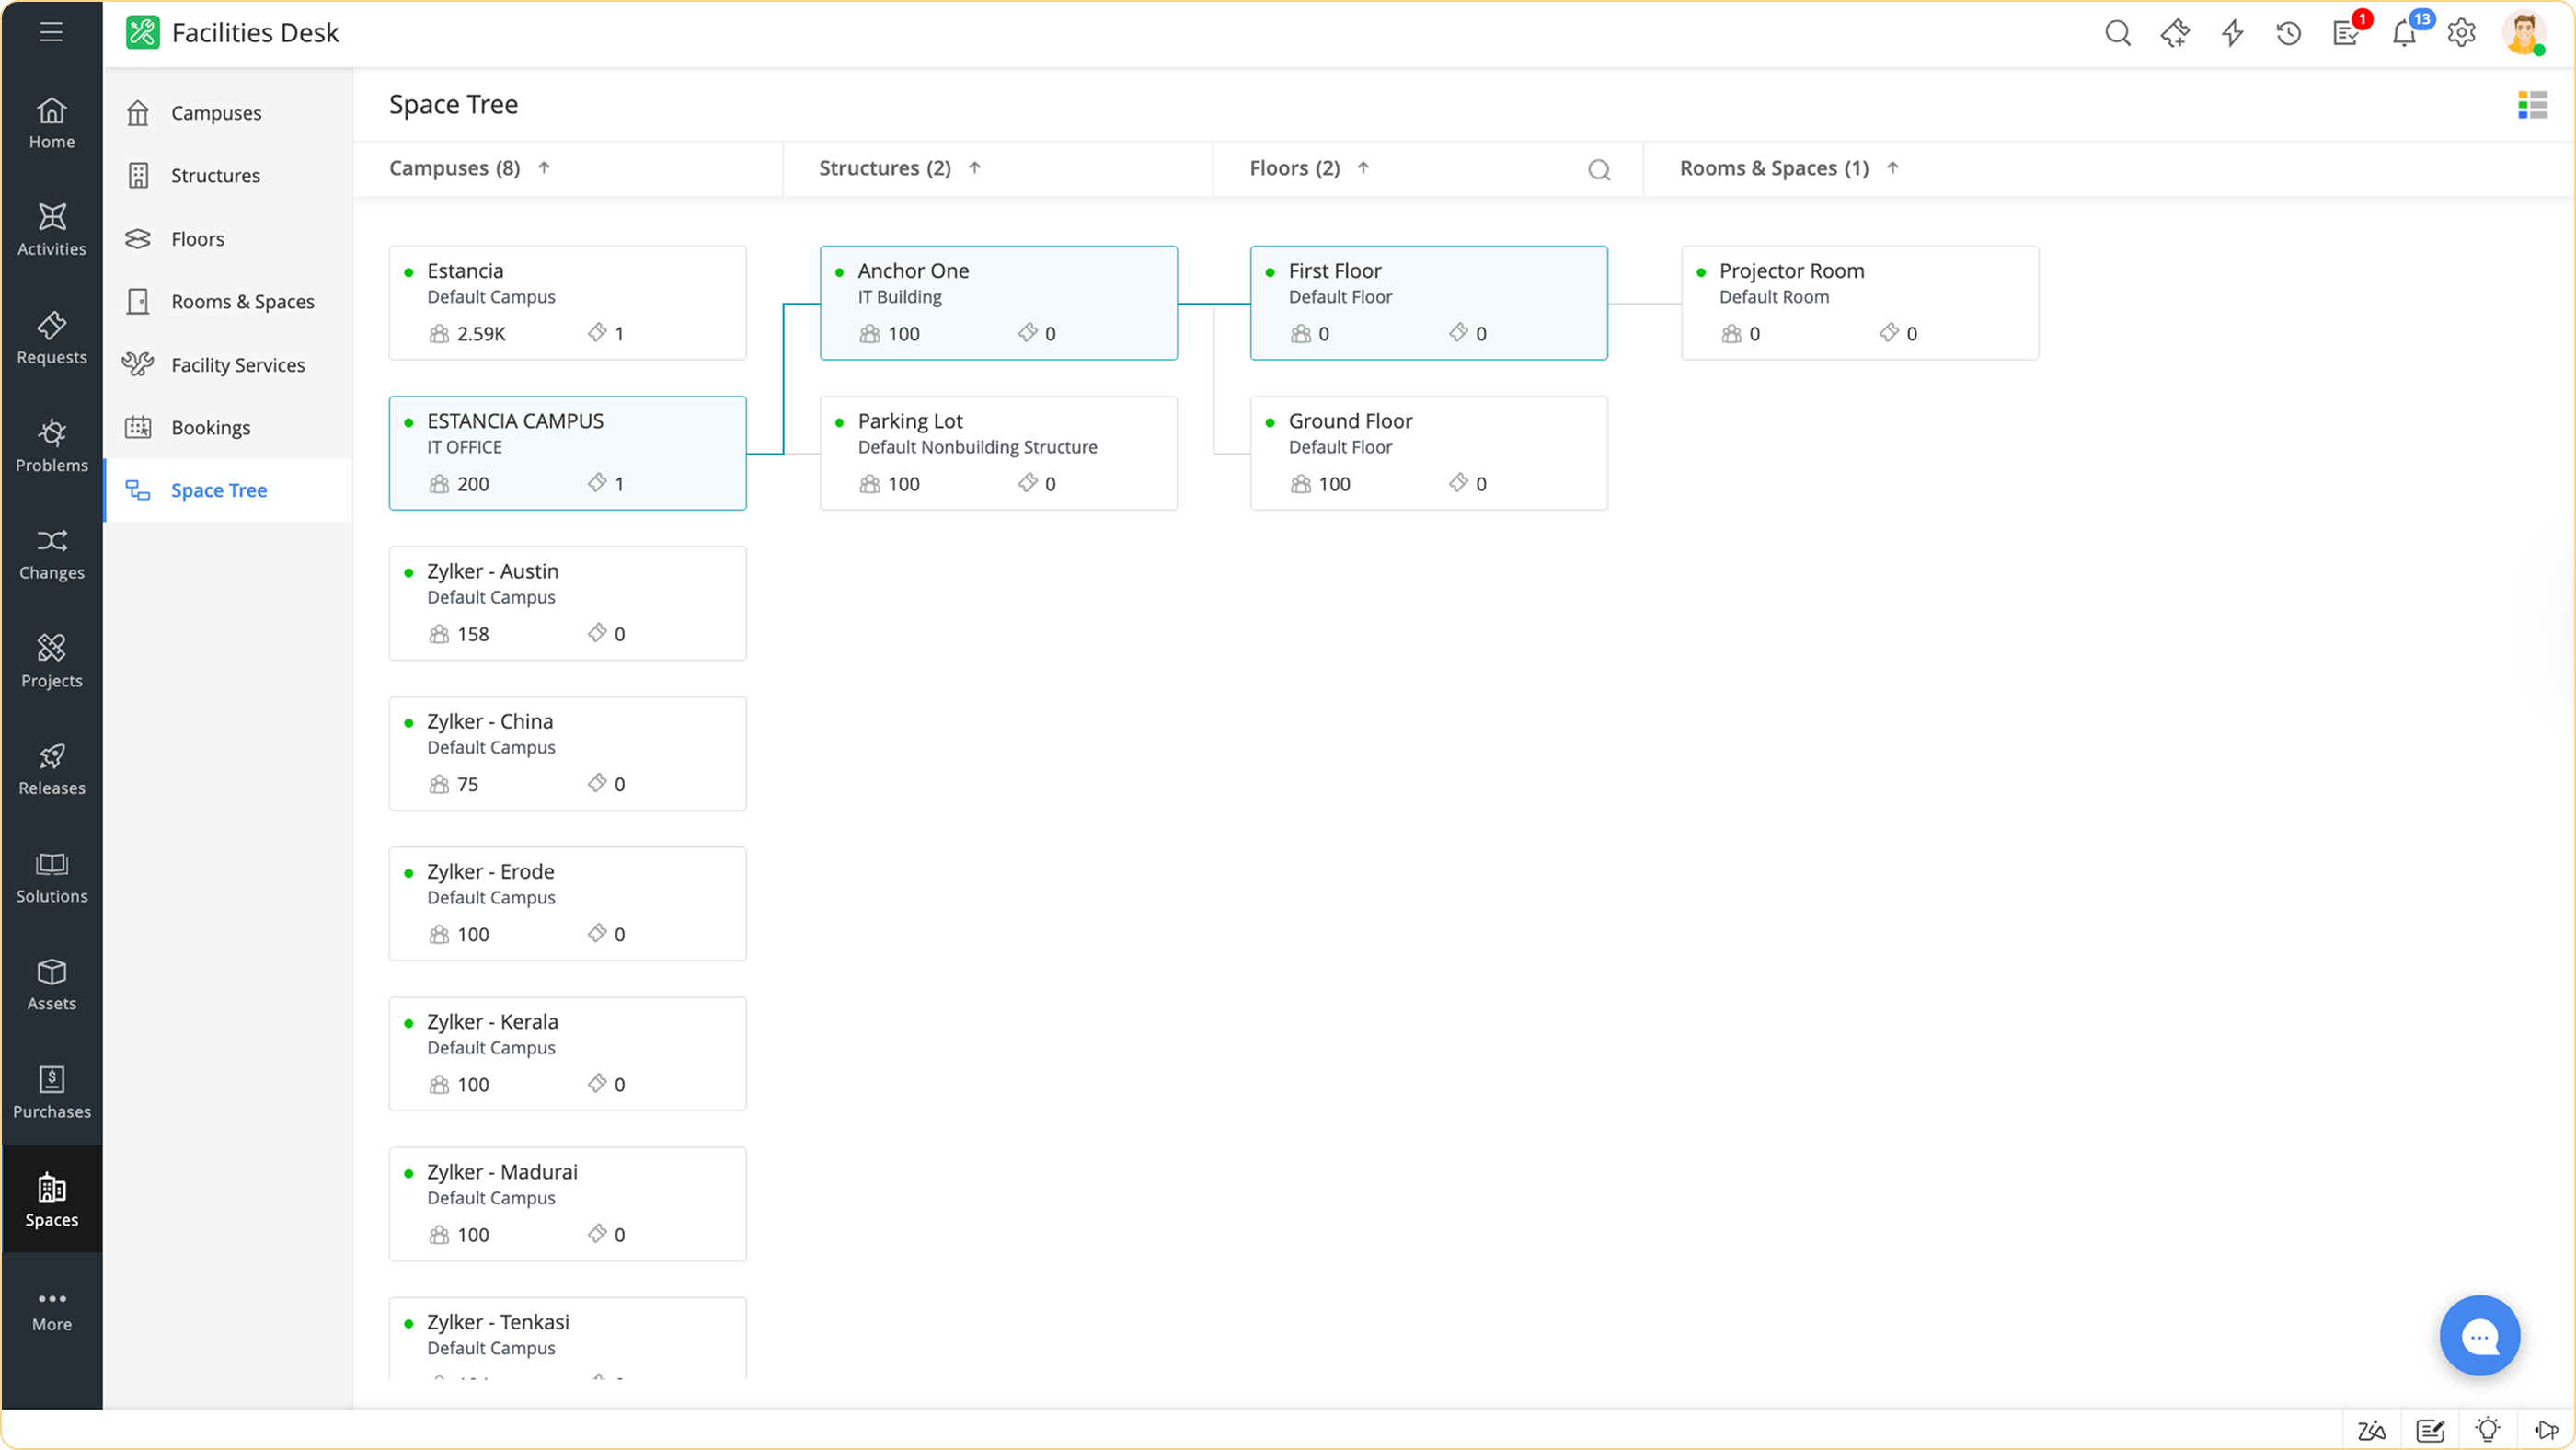Toggle sort arrow beside Structures (2)

coord(975,168)
